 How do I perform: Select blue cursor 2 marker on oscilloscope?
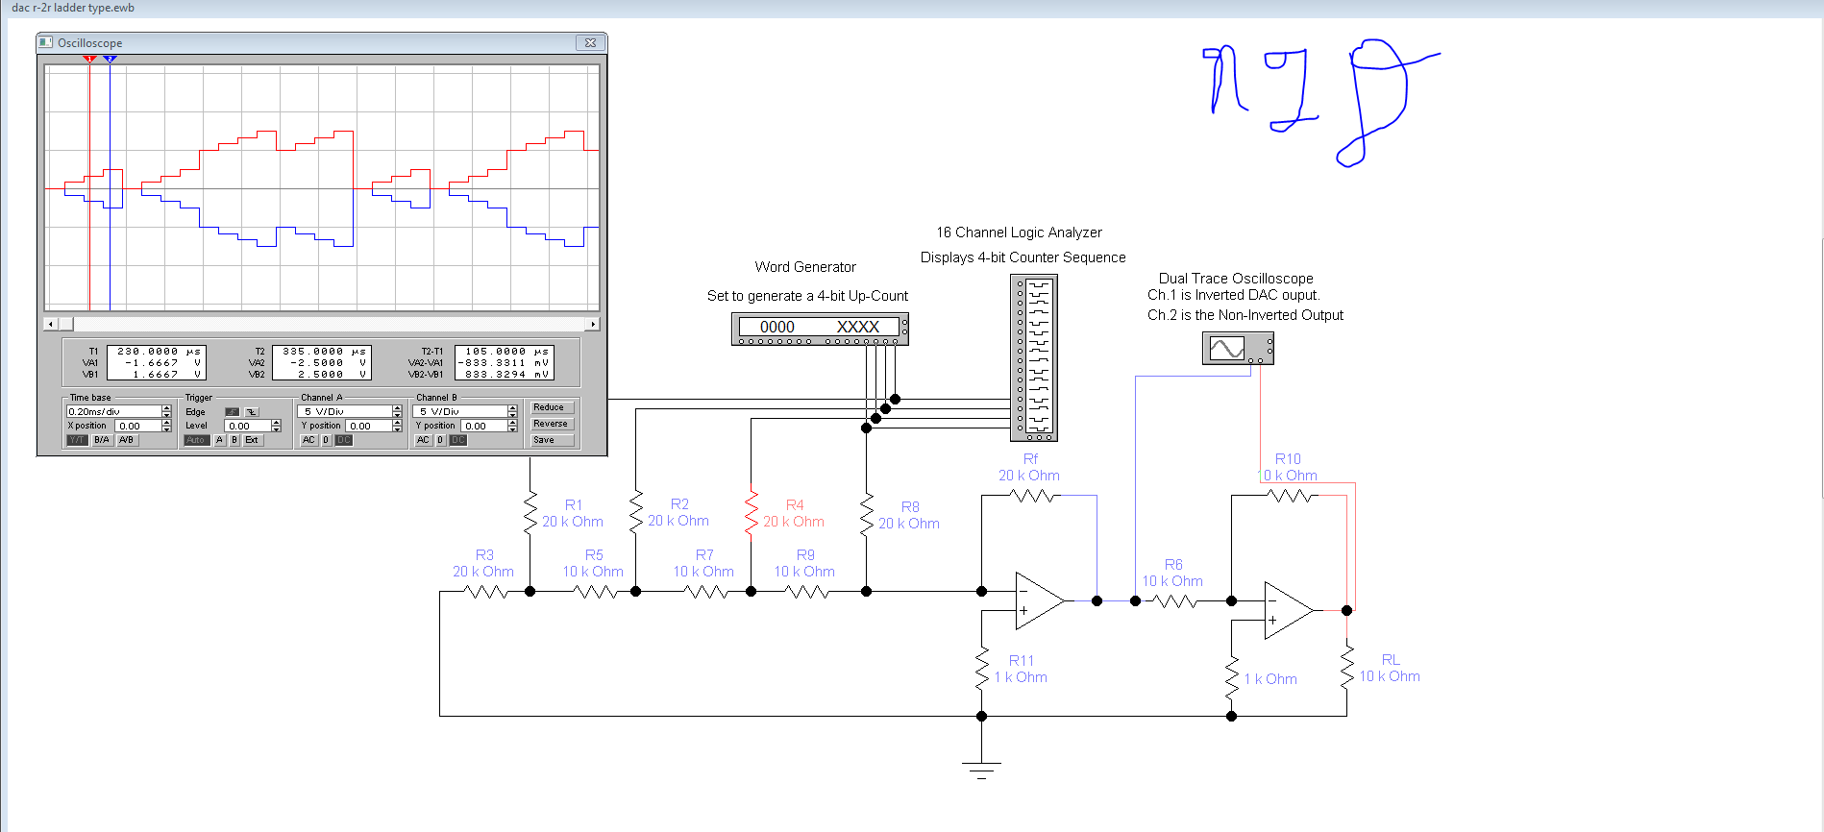coord(110,59)
